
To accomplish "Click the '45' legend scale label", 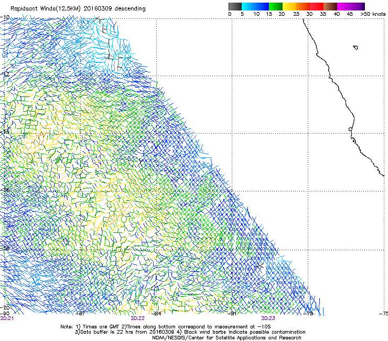I will pos(350,14).
